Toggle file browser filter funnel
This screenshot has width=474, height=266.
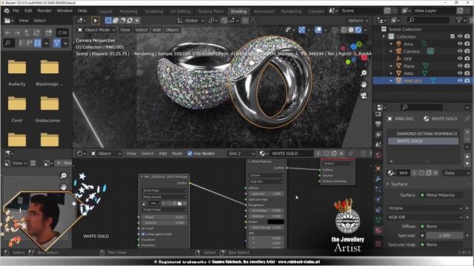click(x=56, y=43)
